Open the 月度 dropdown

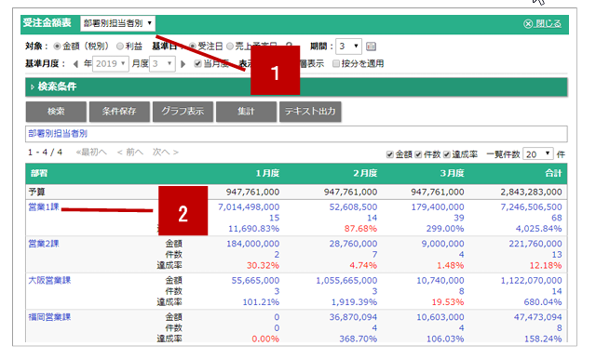(x=162, y=64)
